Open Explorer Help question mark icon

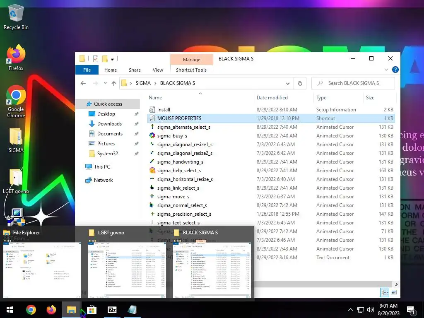395,70
